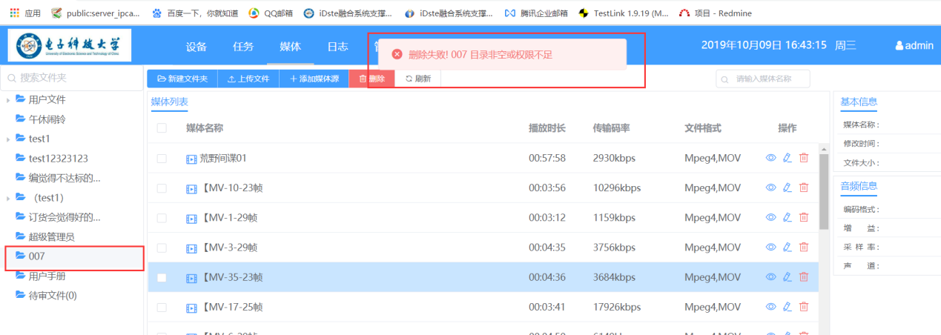Switch to the 设备 tab
The width and height of the screenshot is (941, 335).
197,46
